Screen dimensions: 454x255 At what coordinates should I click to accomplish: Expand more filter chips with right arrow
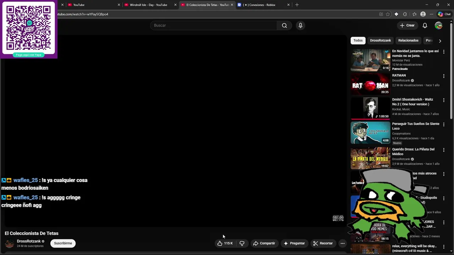[440, 41]
